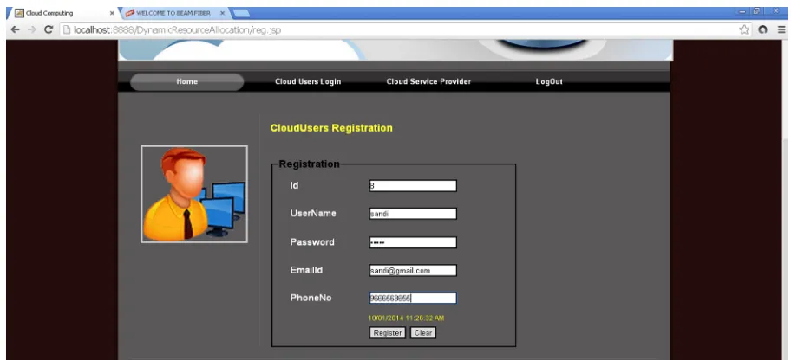This screenshot has height=360, width=791.
Task: Go back with the browser back arrow
Action: [x=15, y=29]
